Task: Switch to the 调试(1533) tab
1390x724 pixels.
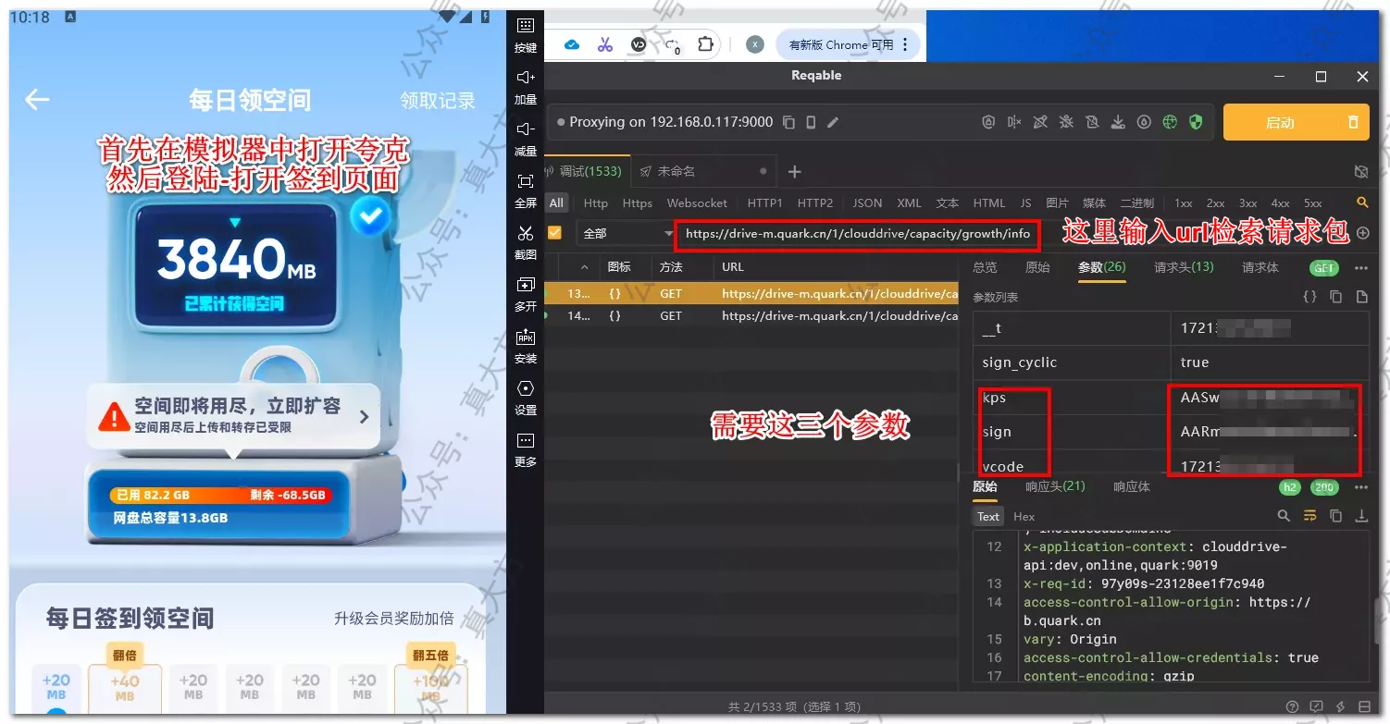Action: click(x=589, y=171)
